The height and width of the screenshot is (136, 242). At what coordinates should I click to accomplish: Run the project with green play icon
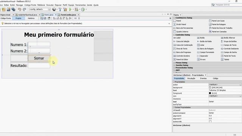coord(70,9)
